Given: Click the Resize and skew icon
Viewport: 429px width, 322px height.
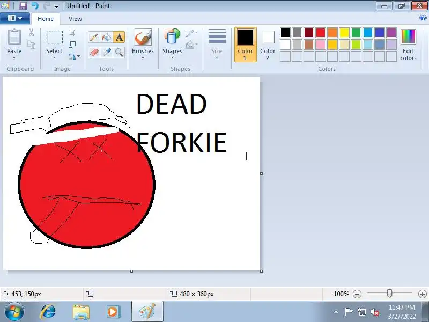Looking at the screenshot, I should (x=72, y=45).
